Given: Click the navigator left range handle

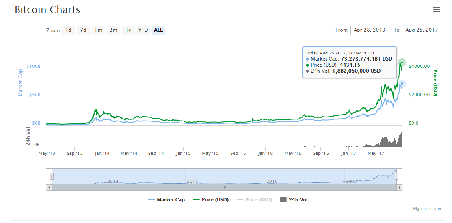Looking at the screenshot, I should click(x=52, y=176).
